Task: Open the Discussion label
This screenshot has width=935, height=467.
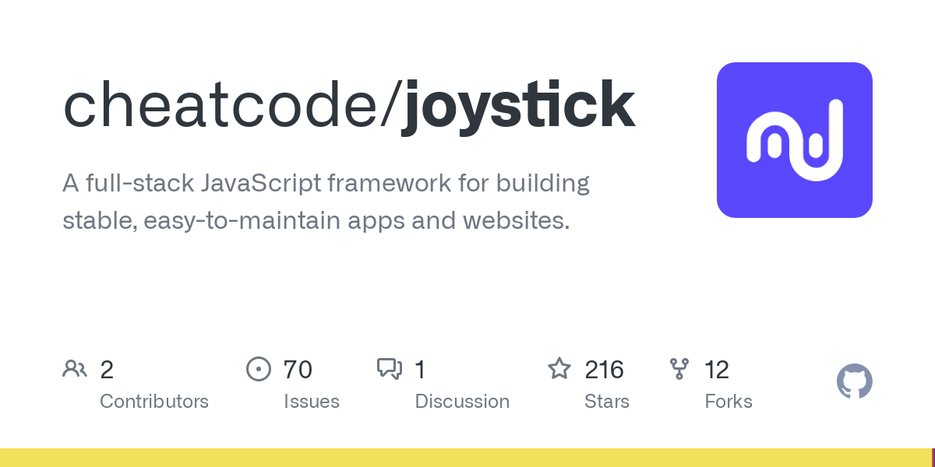Action: [462, 402]
